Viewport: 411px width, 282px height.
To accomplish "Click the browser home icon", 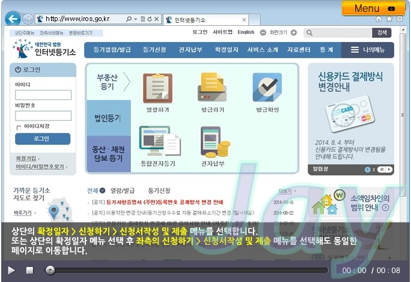I will (379, 19).
